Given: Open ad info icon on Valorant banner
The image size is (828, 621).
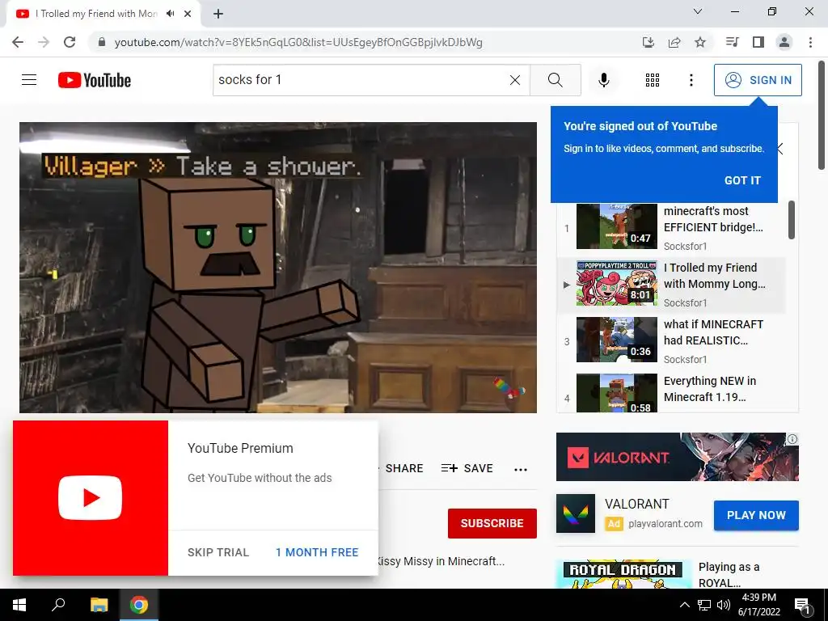Looking at the screenshot, I should [x=792, y=439].
